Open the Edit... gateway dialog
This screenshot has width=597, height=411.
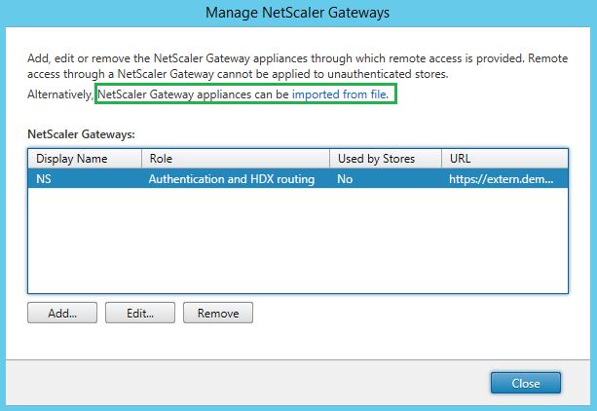tap(139, 314)
